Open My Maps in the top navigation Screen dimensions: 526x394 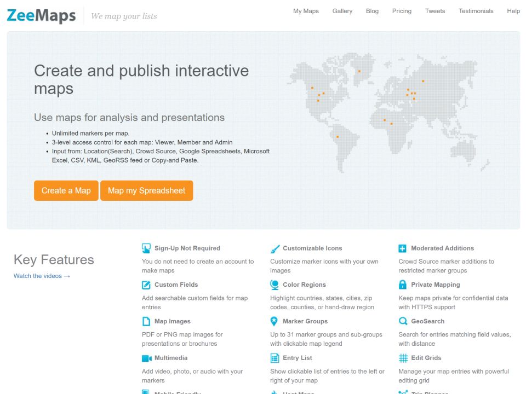pos(306,11)
